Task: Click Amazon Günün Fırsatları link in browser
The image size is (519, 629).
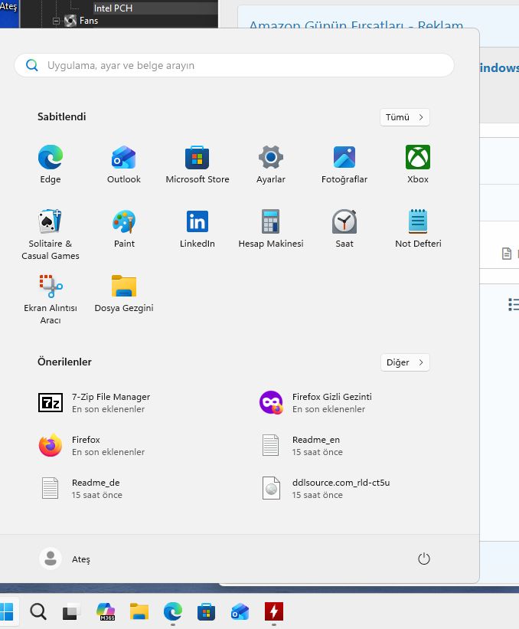Action: click(356, 25)
